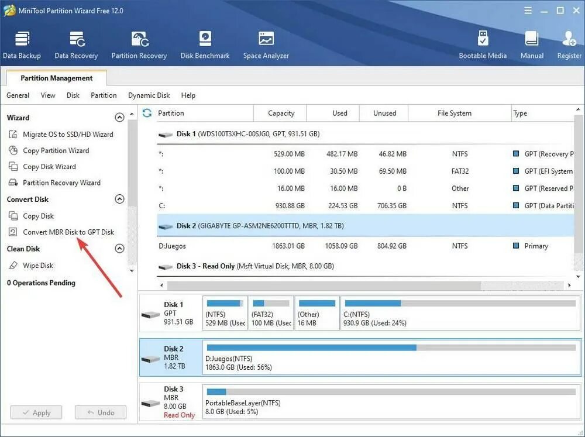The height and width of the screenshot is (437, 585).
Task: Select the C: partition row
Action: 365,205
